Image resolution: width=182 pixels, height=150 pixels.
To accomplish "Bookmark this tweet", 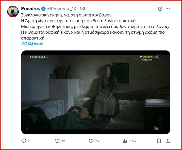I will (x=159, y=141).
